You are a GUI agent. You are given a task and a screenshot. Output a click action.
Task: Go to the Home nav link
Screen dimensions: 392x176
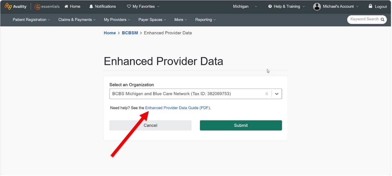[x=72, y=6]
